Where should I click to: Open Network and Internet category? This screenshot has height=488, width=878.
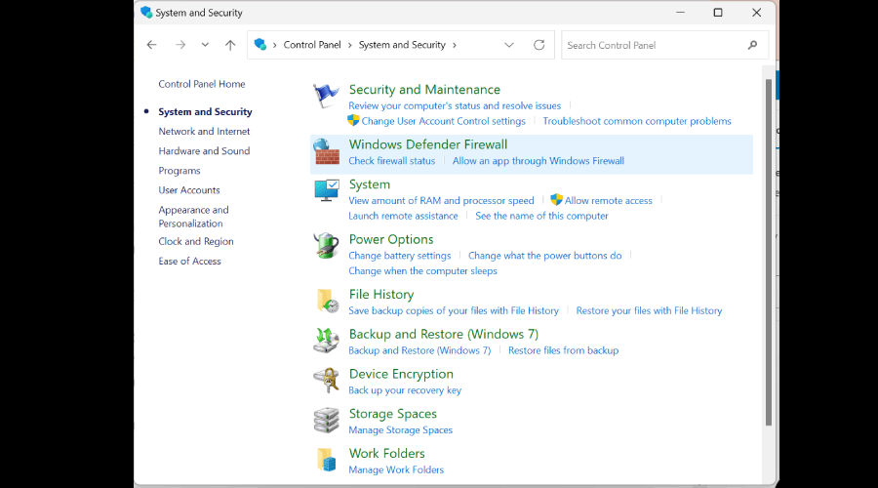point(204,131)
